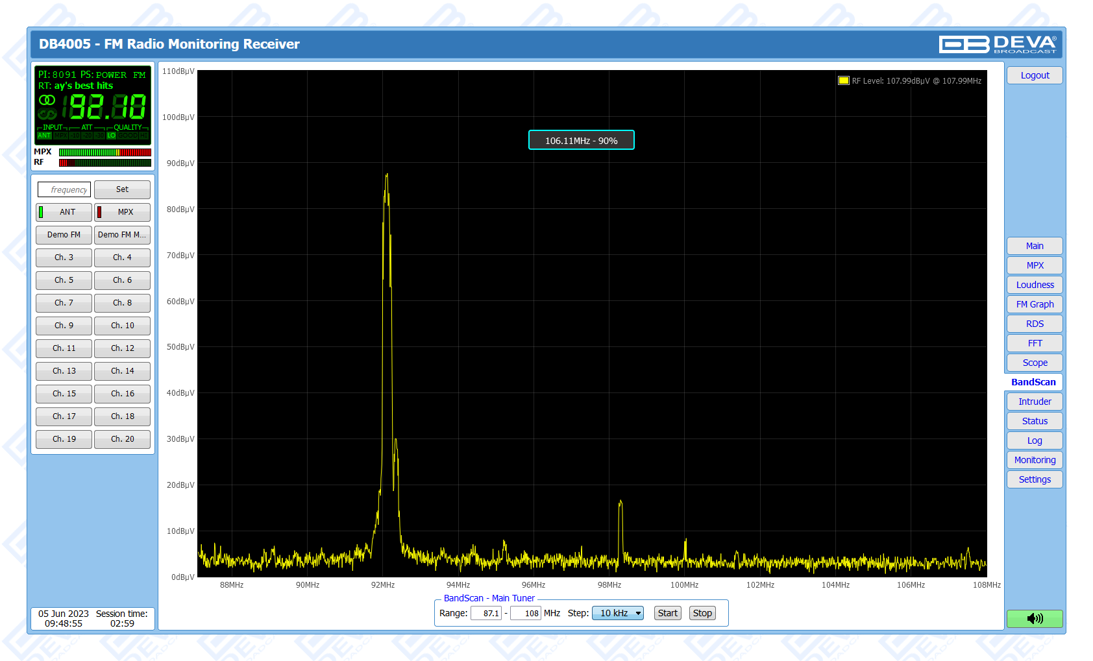Switch to the RDS tab
Viewport: 1093px width, 661px height.
(1035, 324)
